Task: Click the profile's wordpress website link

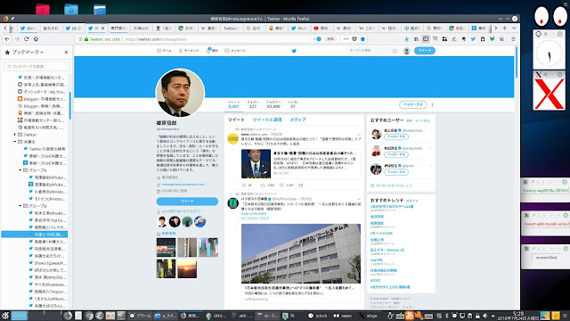Action: (x=183, y=185)
